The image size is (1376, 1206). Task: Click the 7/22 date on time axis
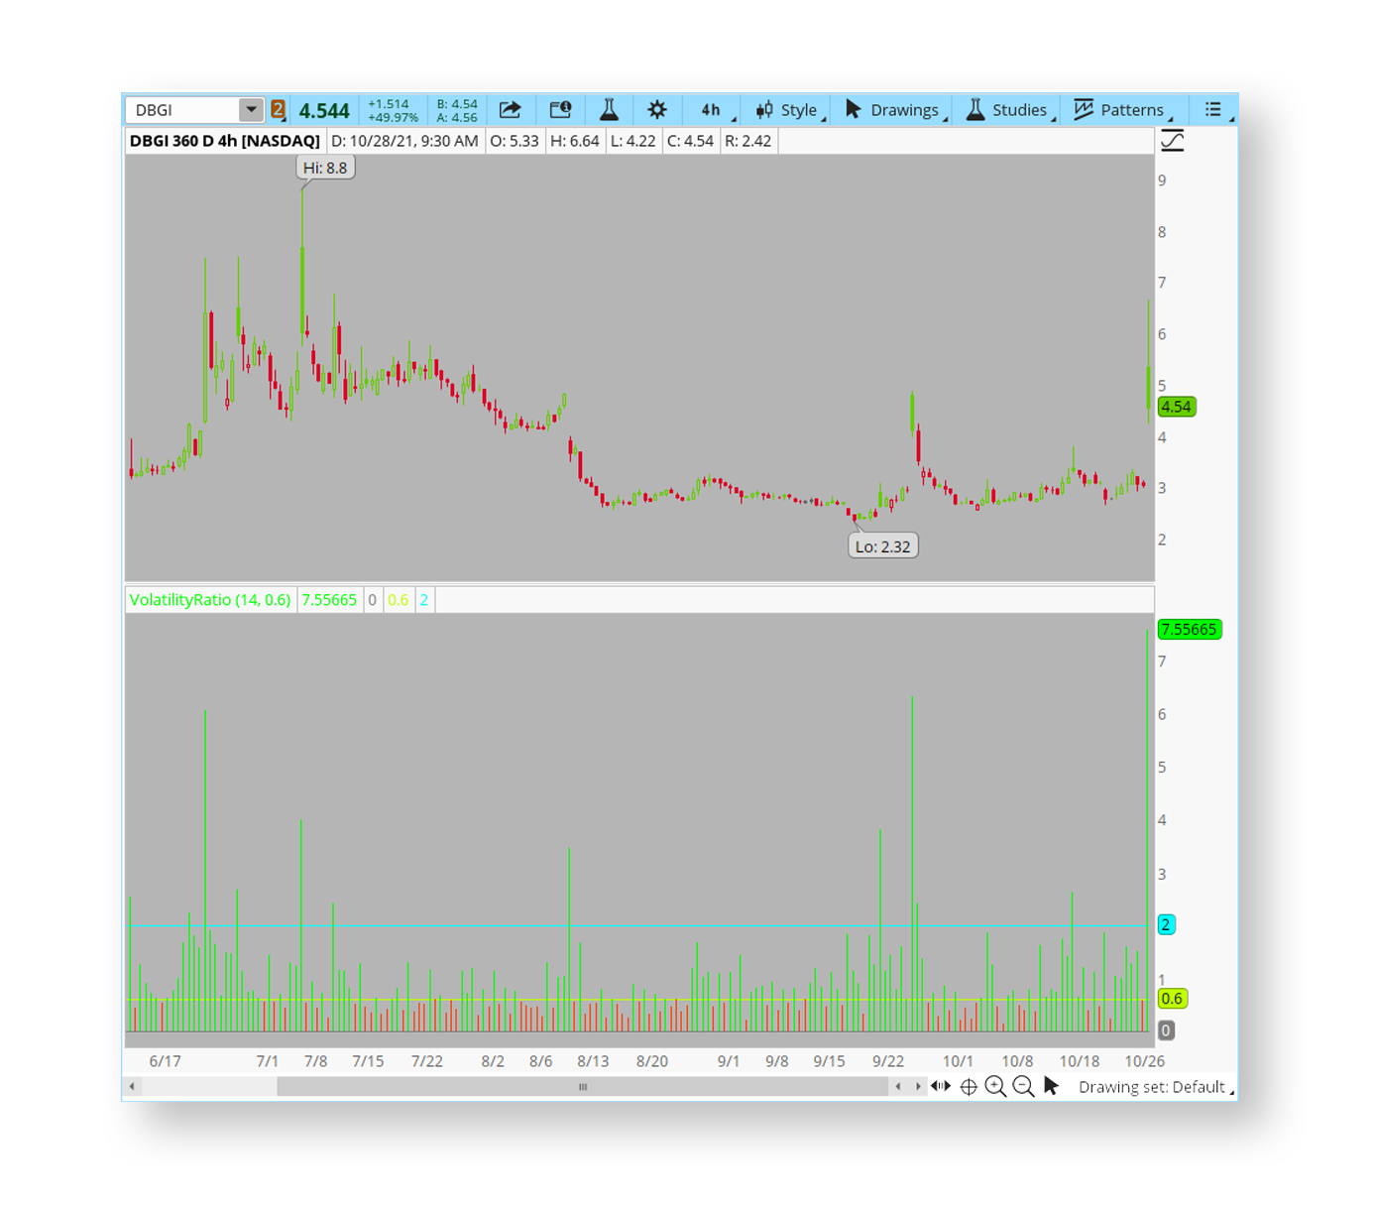[x=427, y=1061]
